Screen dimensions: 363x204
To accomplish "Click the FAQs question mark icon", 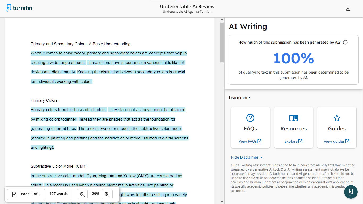I will pyautogui.click(x=250, y=118).
